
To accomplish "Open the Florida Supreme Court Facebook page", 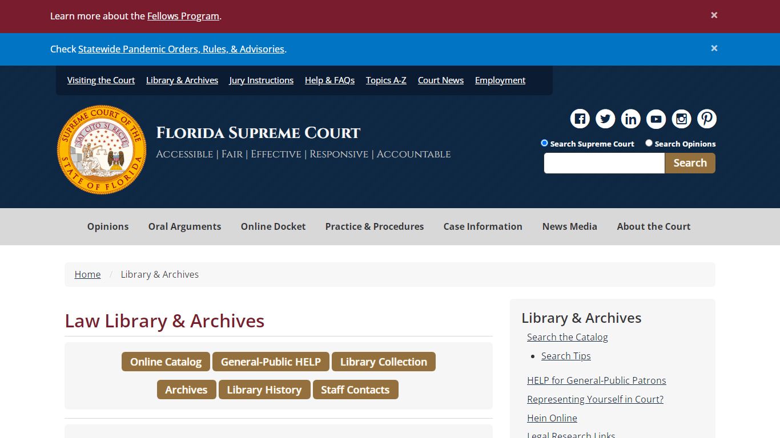I will (x=580, y=119).
